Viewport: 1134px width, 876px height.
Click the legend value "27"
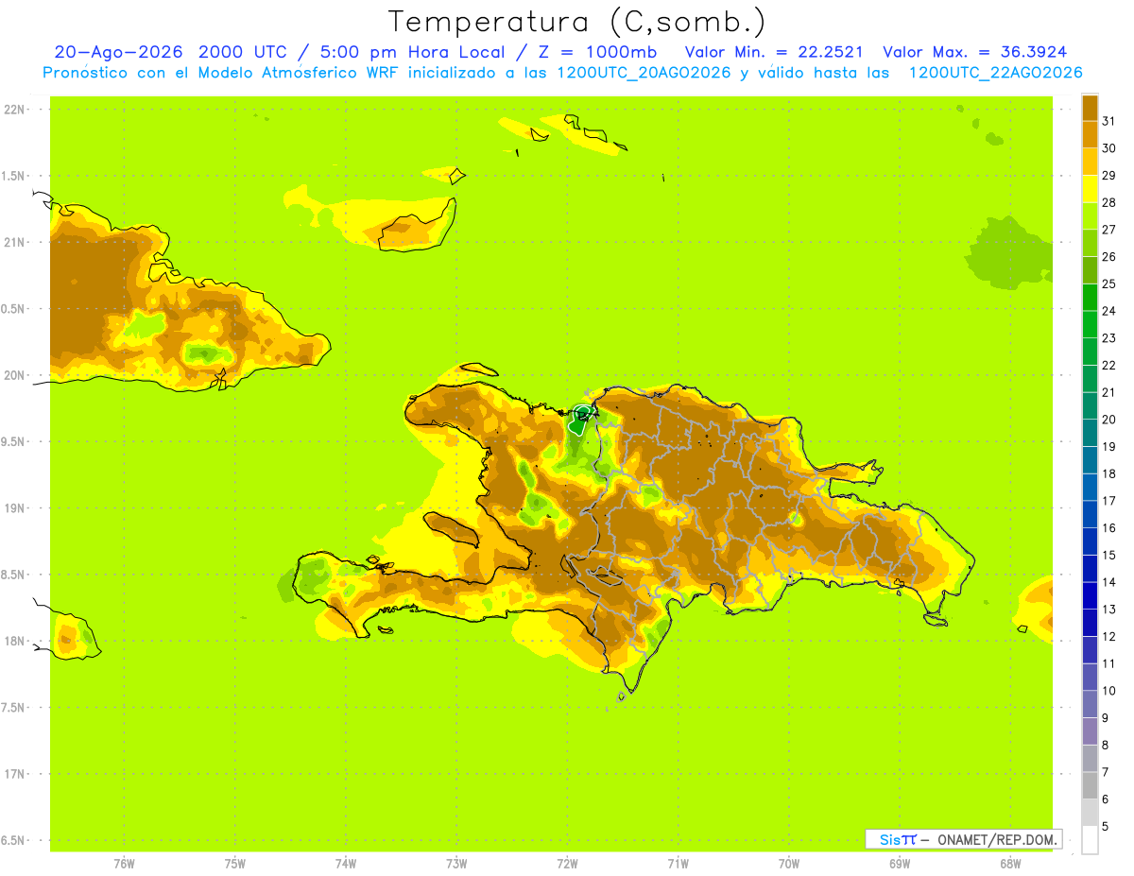(x=1109, y=229)
